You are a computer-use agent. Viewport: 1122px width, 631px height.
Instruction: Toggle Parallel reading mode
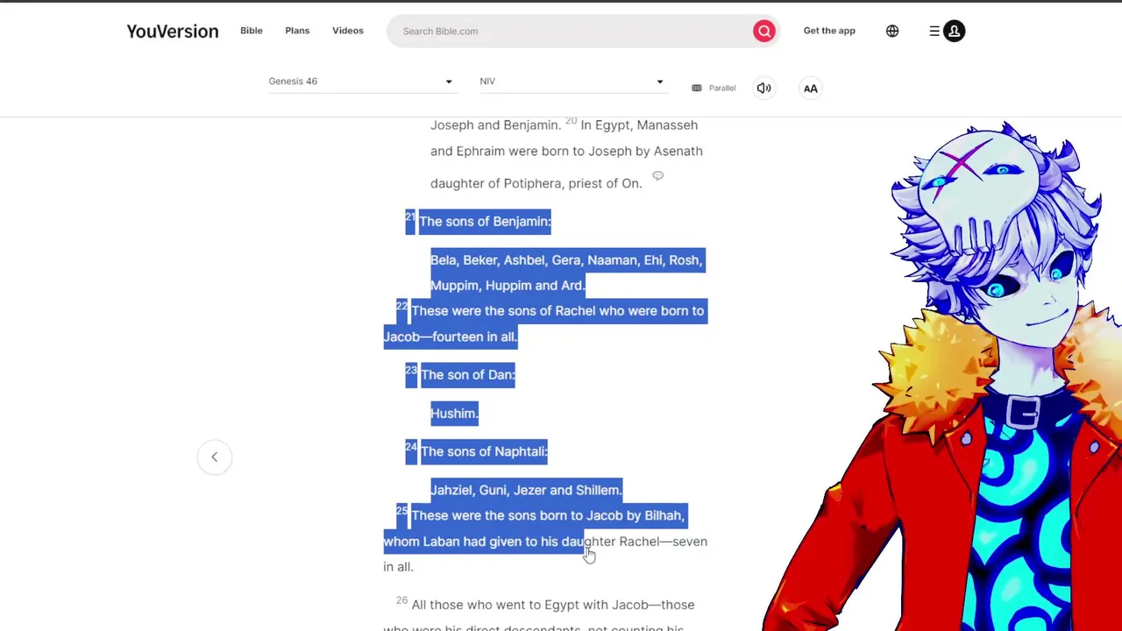[x=714, y=89]
